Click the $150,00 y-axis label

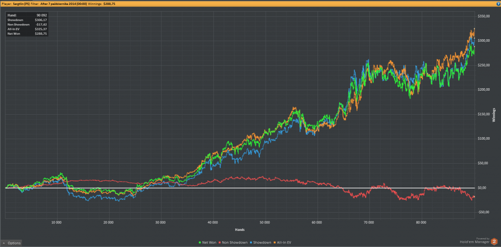point(484,114)
